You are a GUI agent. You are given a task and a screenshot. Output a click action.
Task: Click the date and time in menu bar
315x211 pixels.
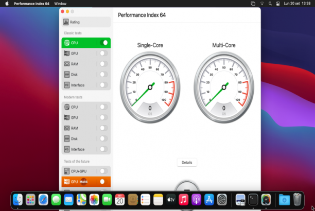coord(297,4)
